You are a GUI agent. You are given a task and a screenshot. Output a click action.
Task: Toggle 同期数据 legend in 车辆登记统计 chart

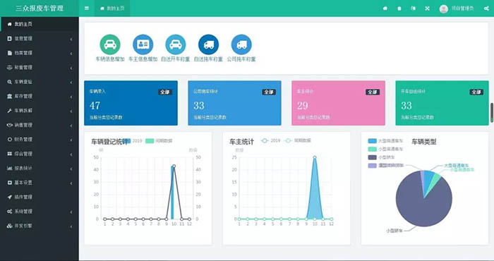tap(159, 141)
